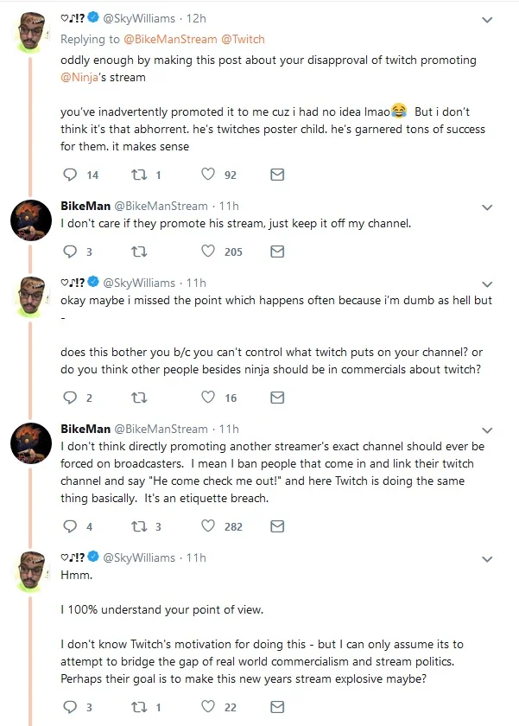This screenshot has width=519, height=726.
Task: Like BikeMan's tweet with 205 likes
Action: click(x=208, y=251)
